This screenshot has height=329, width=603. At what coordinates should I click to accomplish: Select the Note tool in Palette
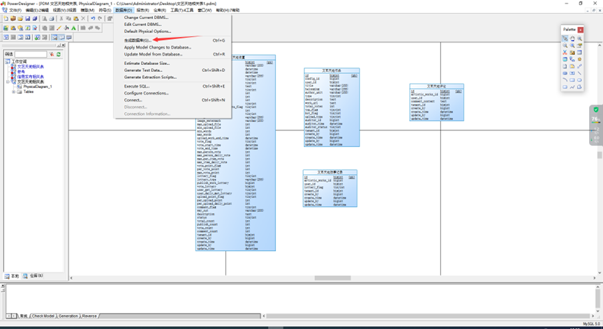tap(572, 66)
